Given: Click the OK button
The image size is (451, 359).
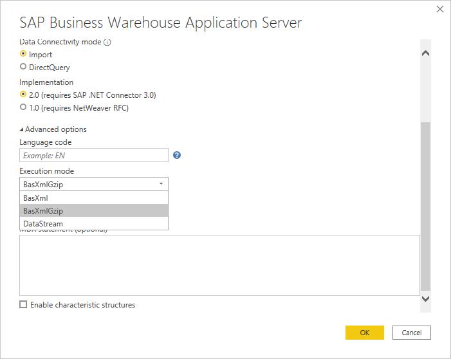Looking at the screenshot, I should 364,333.
